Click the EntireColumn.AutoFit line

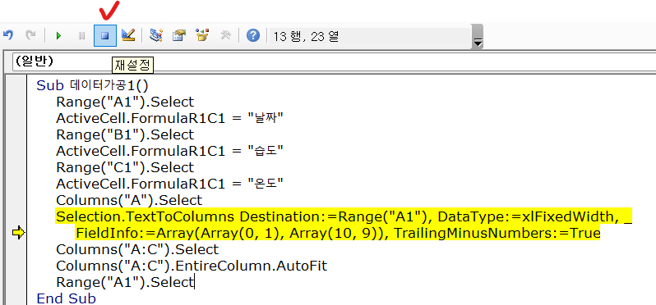coord(192,266)
